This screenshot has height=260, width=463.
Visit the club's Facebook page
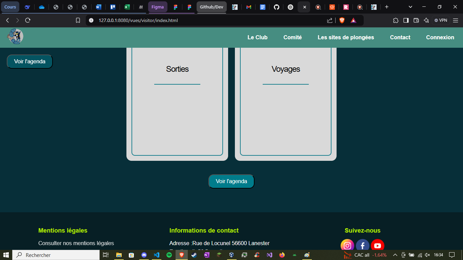[x=362, y=245]
